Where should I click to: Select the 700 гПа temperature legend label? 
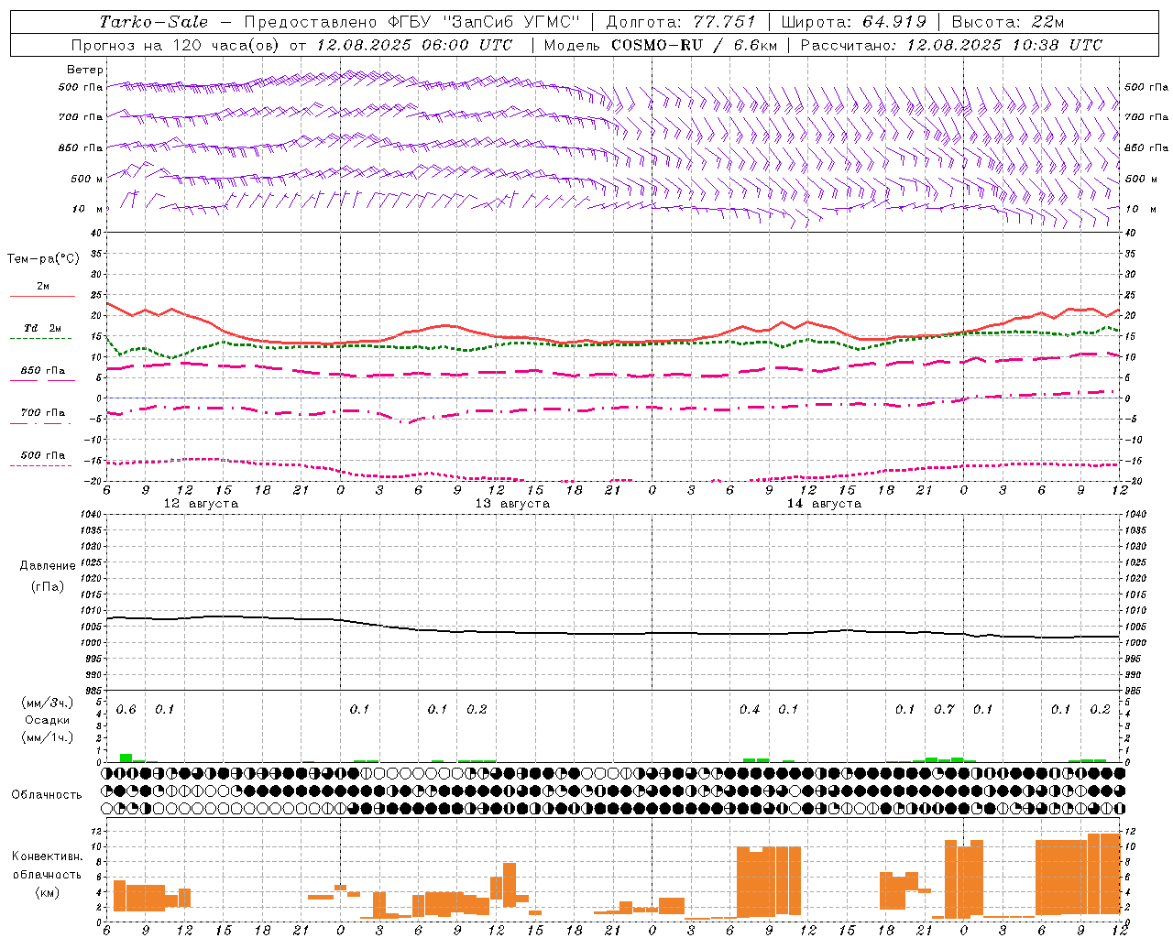[x=43, y=412]
